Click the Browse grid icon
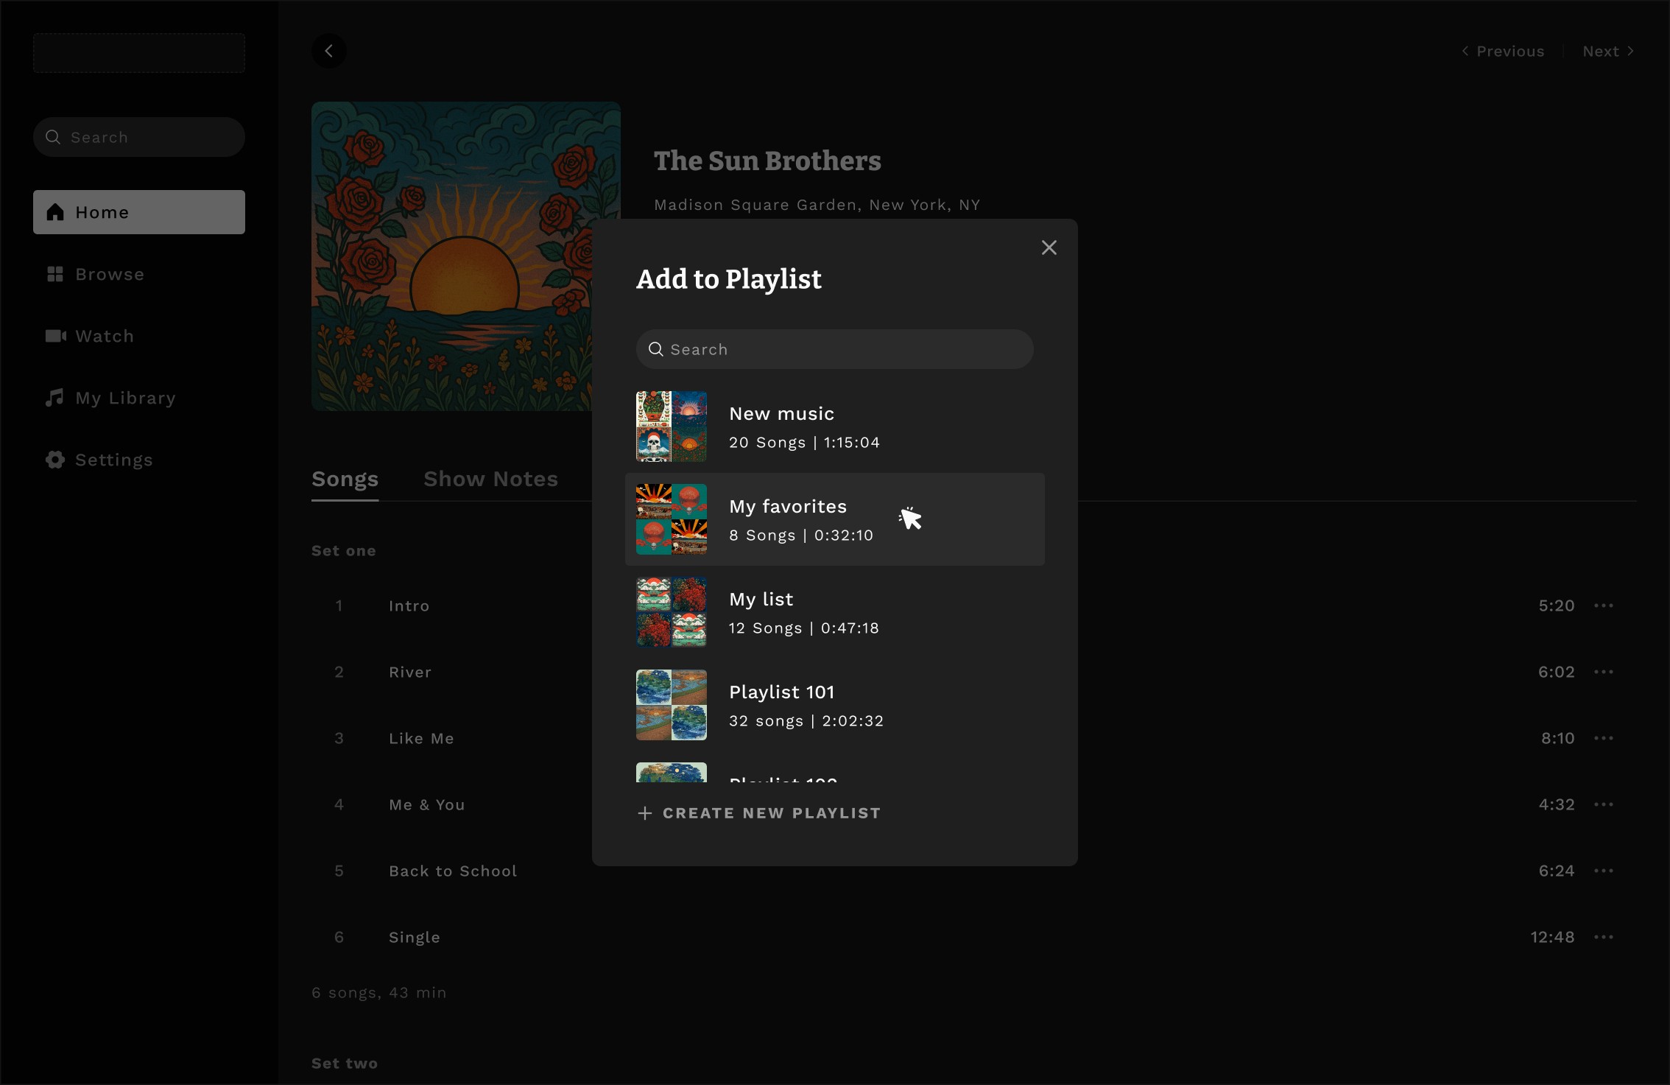 [55, 274]
